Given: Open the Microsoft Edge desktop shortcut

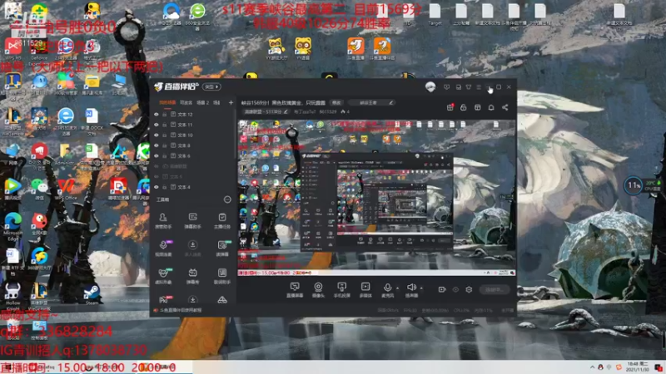Looking at the screenshot, I should (x=12, y=227).
